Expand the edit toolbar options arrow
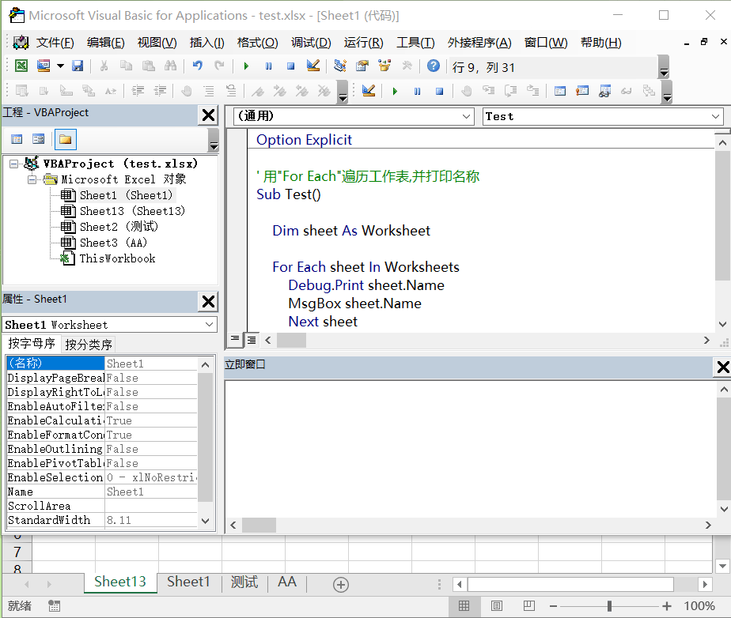 click(343, 91)
